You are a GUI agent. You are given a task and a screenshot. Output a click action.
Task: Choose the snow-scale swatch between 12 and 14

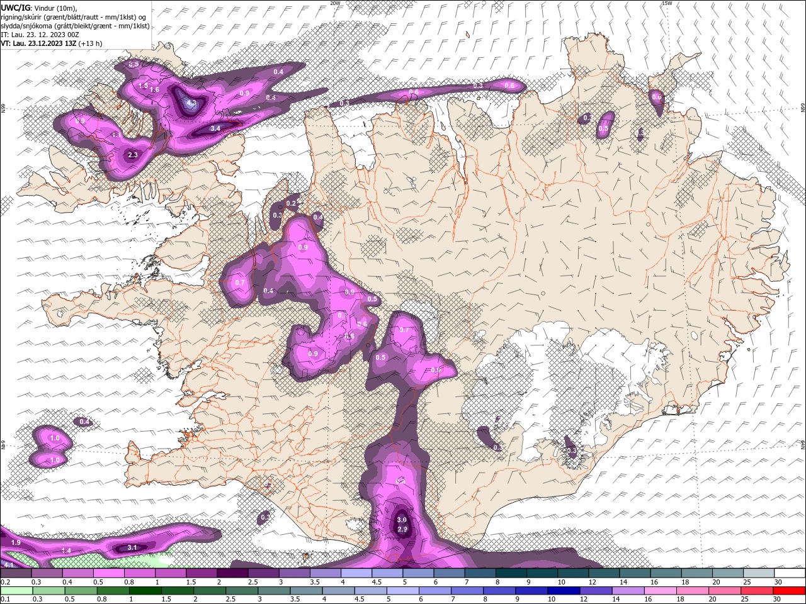pos(604,573)
